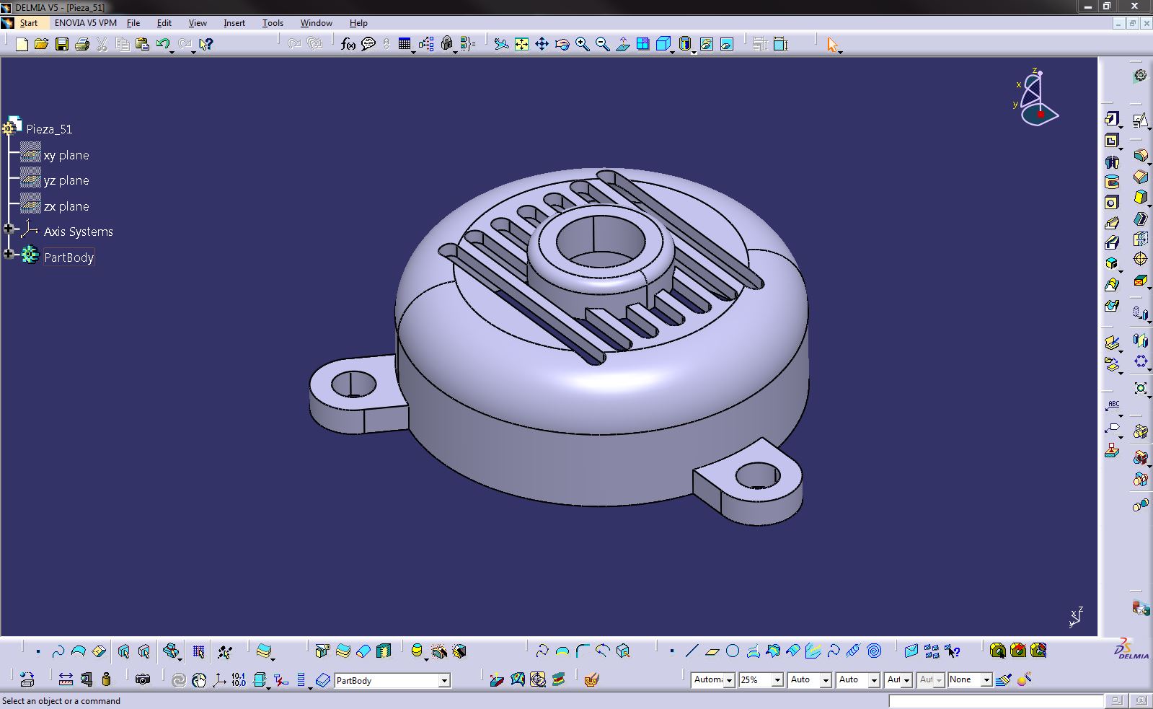Click the Isometric View cube icon
The image size is (1153, 709).
click(x=663, y=44)
